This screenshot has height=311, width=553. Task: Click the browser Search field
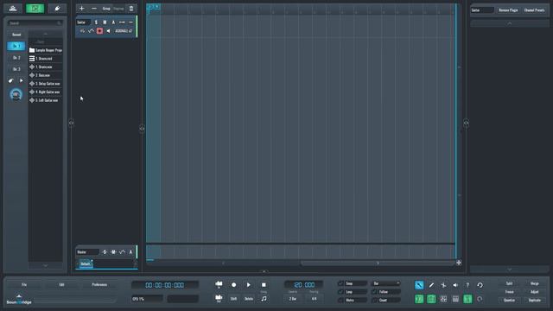tap(35, 23)
